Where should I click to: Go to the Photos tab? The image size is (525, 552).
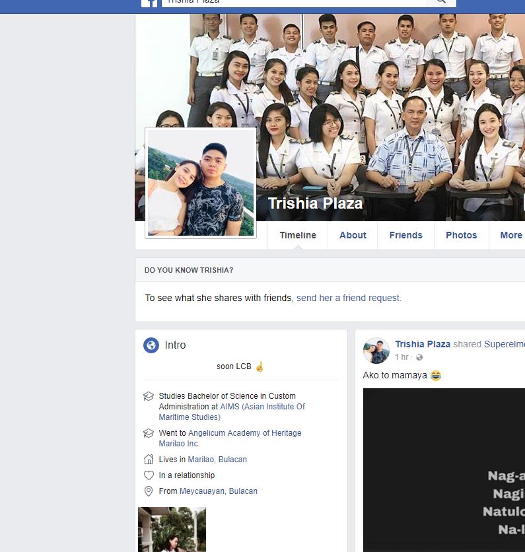coord(461,235)
